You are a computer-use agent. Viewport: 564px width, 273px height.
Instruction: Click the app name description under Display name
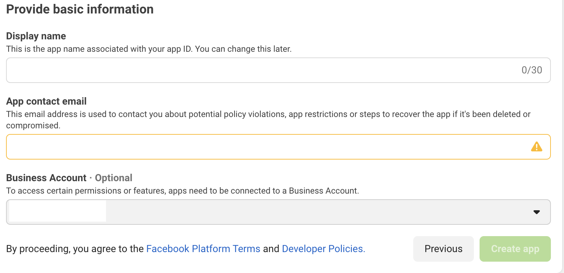pyautogui.click(x=149, y=49)
